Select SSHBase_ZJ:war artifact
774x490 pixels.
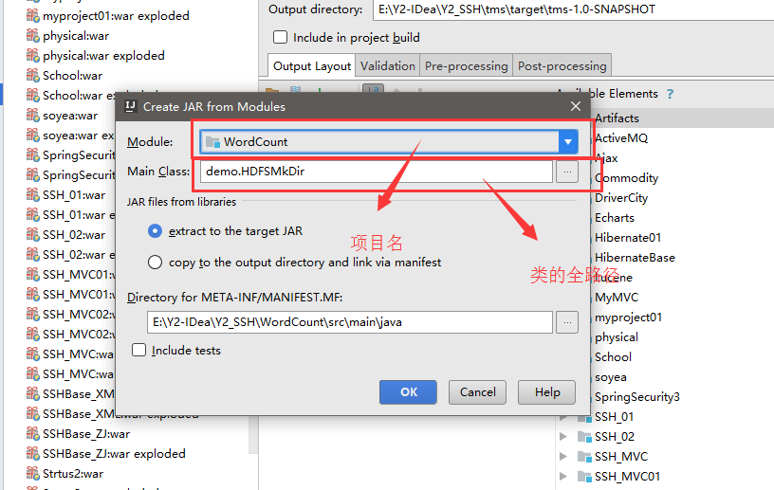[86, 434]
